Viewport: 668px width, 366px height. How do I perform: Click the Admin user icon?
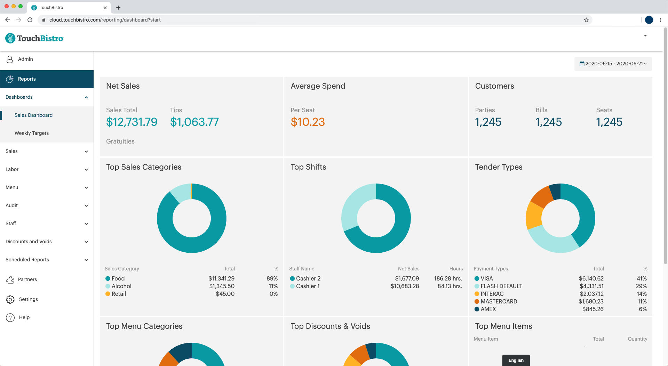coord(10,59)
